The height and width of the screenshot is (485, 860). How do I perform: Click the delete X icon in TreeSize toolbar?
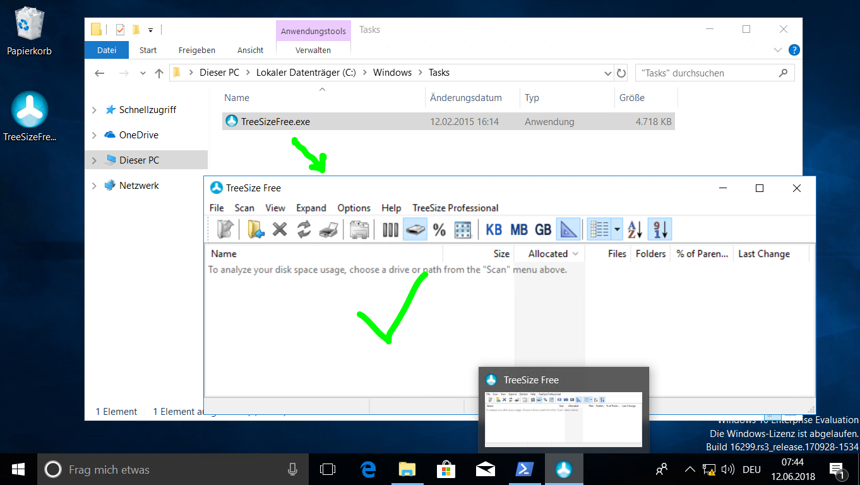280,229
